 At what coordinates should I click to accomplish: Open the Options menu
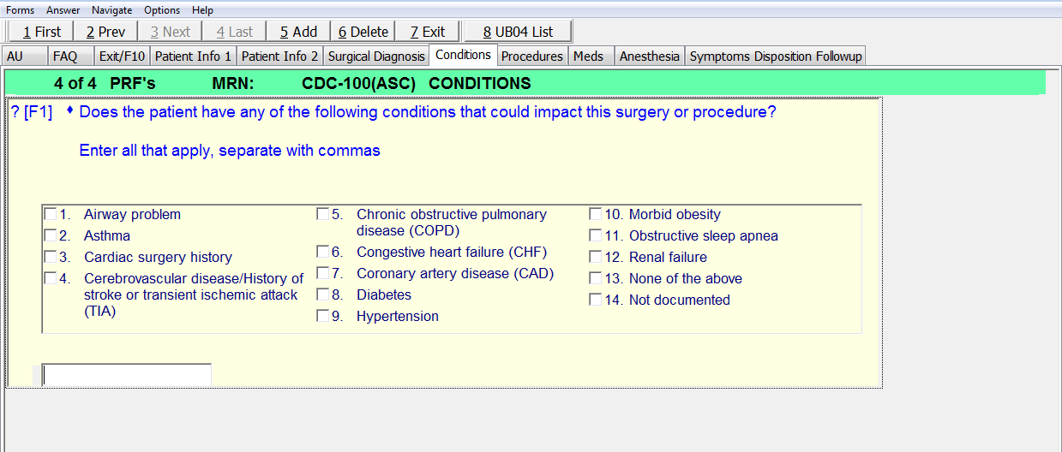(x=162, y=10)
